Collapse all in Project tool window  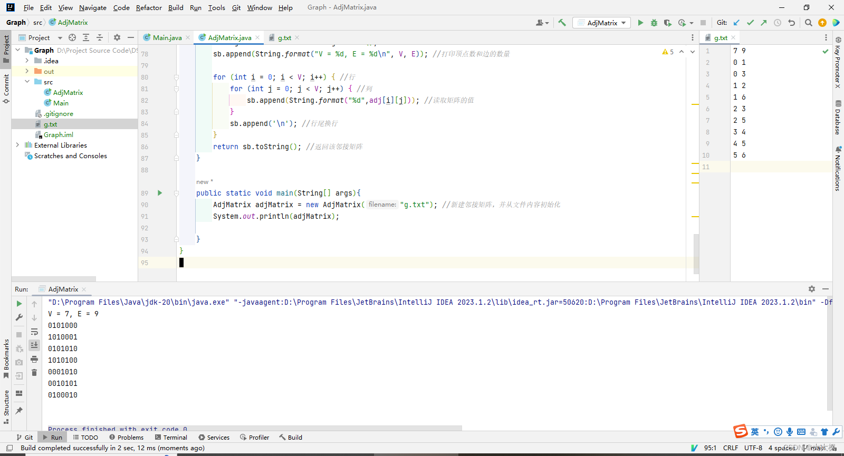[x=100, y=37]
